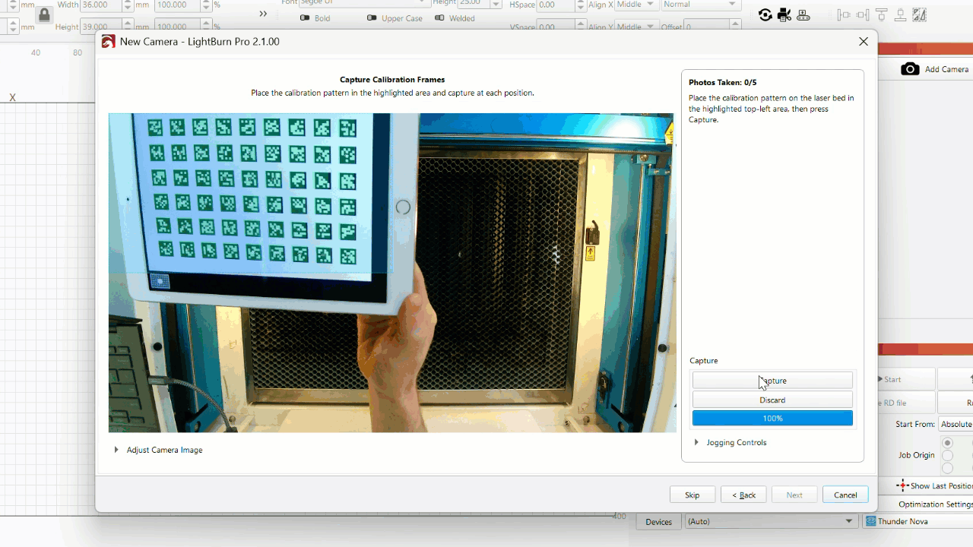This screenshot has height=547, width=973.
Task: Toggle the Upper Case switch
Action: (372, 17)
